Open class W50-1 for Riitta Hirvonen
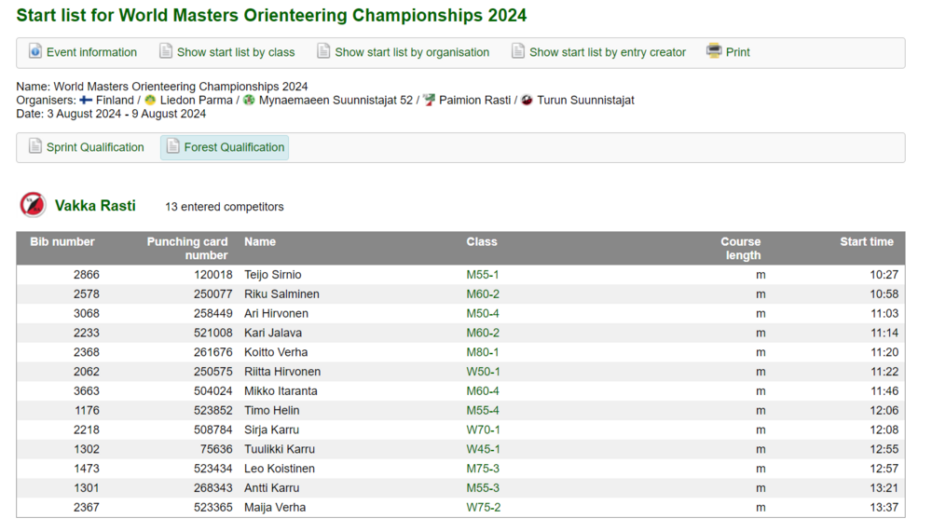 (x=483, y=372)
